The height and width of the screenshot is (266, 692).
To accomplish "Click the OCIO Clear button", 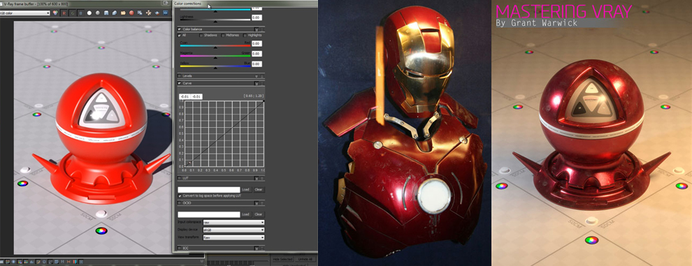I will click(x=259, y=214).
